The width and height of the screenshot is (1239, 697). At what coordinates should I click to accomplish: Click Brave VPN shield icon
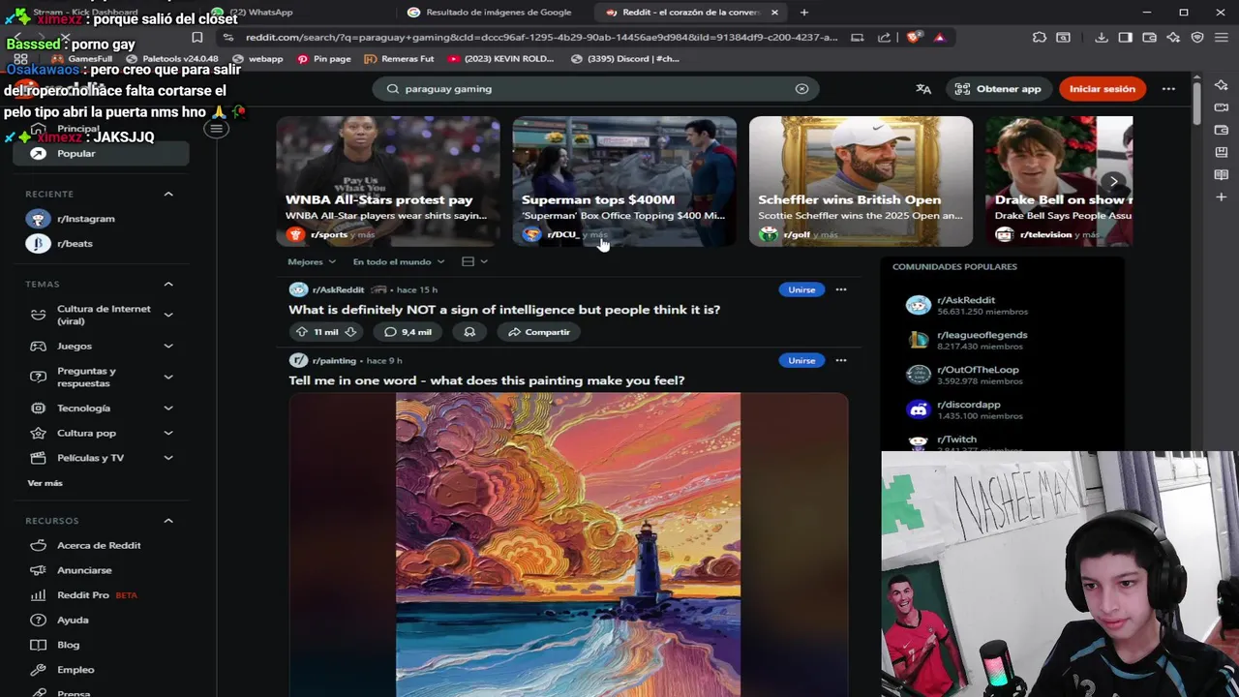point(1197,37)
